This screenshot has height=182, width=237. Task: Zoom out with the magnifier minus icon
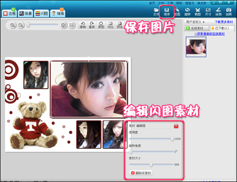tap(20, 25)
